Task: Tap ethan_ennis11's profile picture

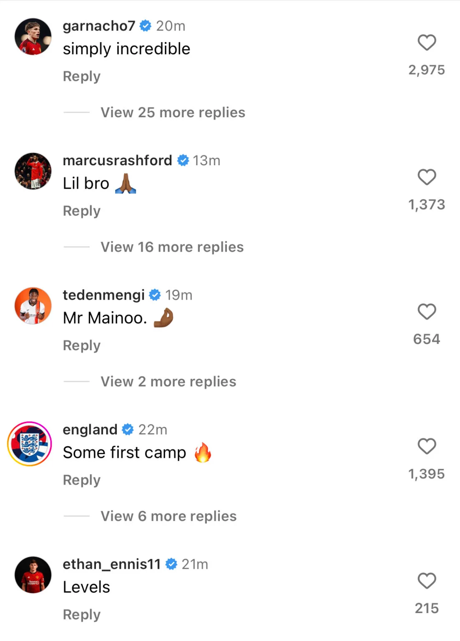Action: [33, 575]
